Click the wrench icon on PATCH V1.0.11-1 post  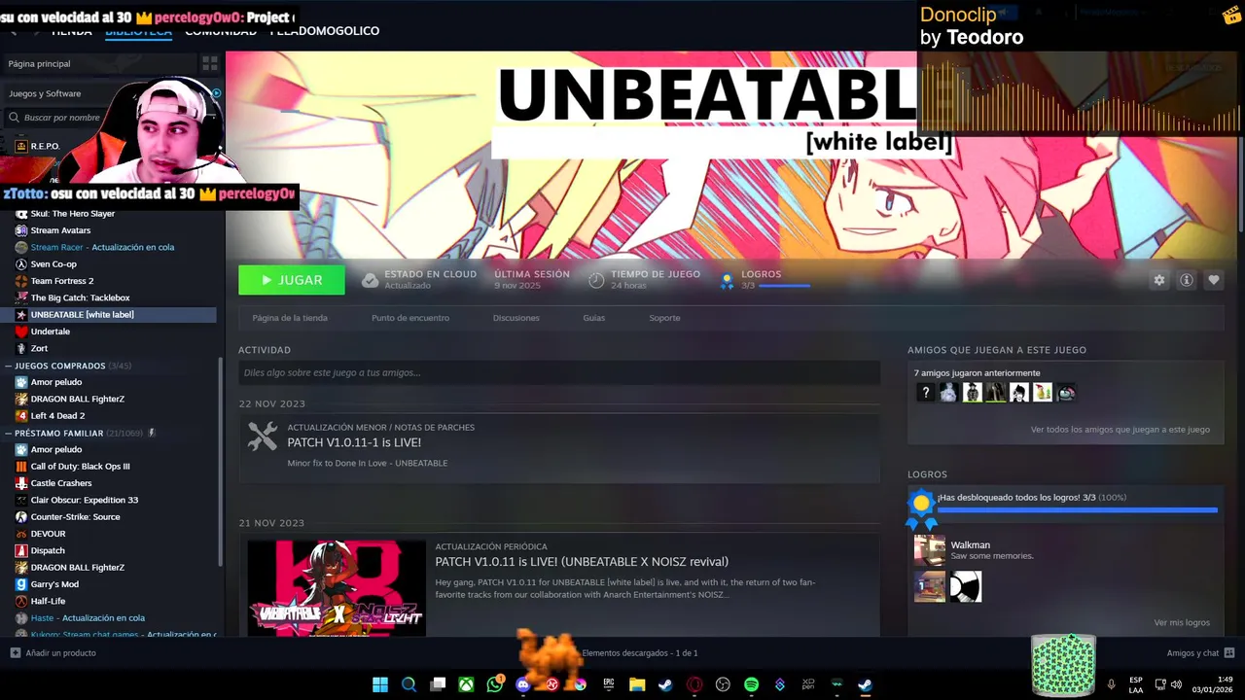262,437
